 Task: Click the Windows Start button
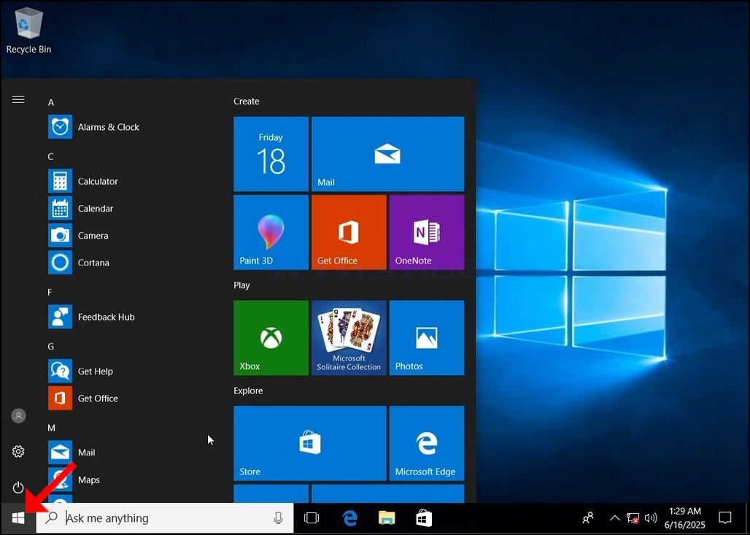point(18,517)
